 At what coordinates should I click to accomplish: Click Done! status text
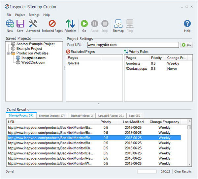coord(10,171)
